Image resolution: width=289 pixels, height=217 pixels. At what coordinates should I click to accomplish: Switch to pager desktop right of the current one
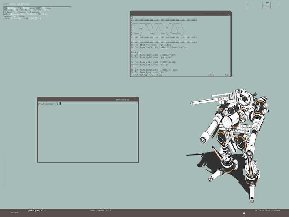tap(275, 5)
